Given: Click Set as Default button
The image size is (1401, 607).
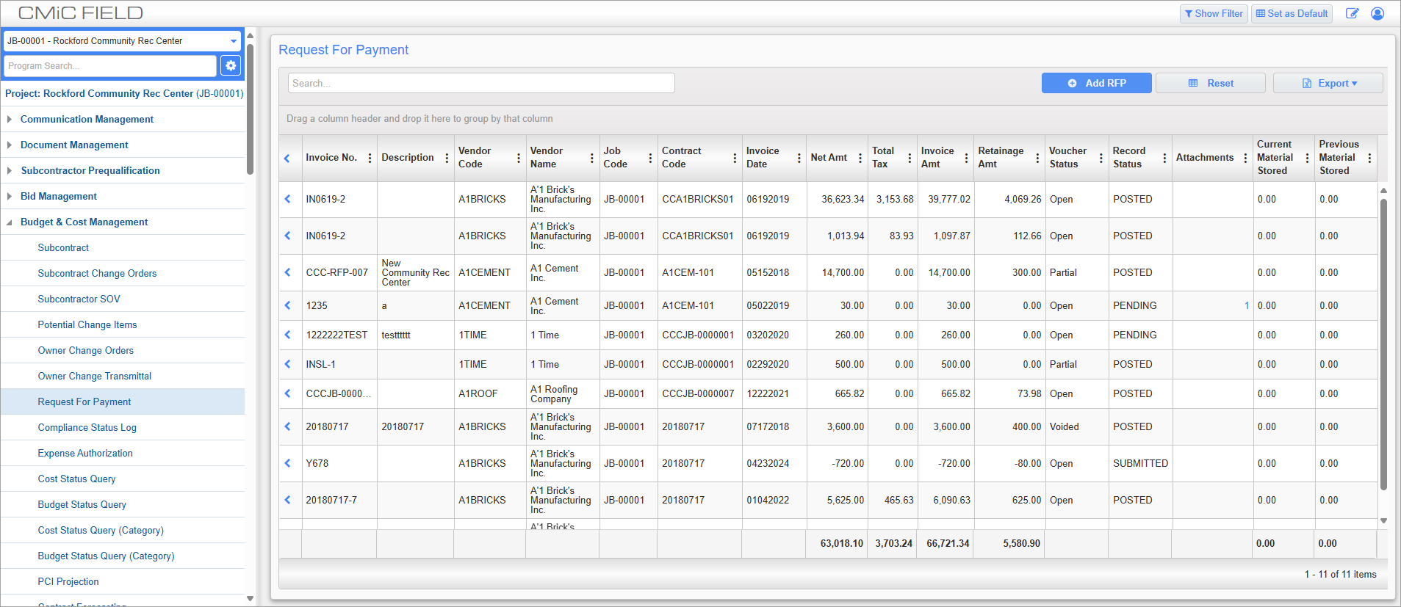Looking at the screenshot, I should 1292,13.
